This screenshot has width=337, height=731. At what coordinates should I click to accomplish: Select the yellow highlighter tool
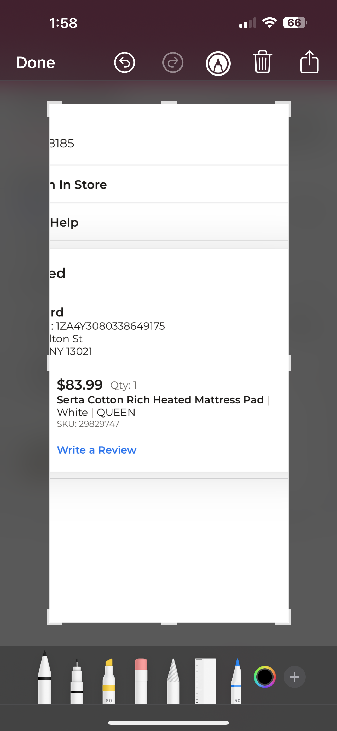pos(109,681)
